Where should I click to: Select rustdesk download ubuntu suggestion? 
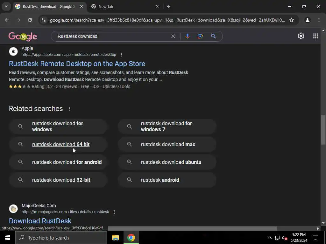(x=167, y=162)
